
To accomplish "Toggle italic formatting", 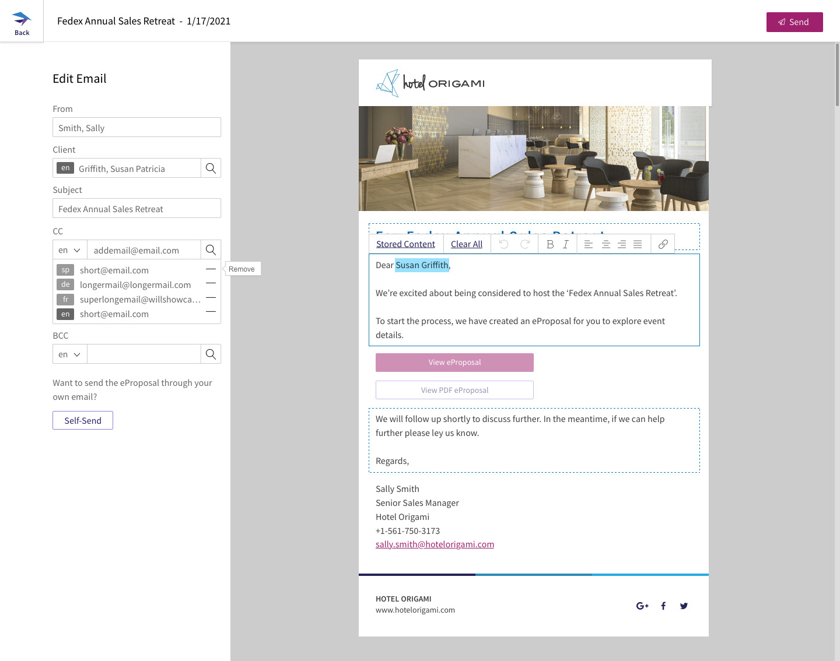I will tap(566, 244).
